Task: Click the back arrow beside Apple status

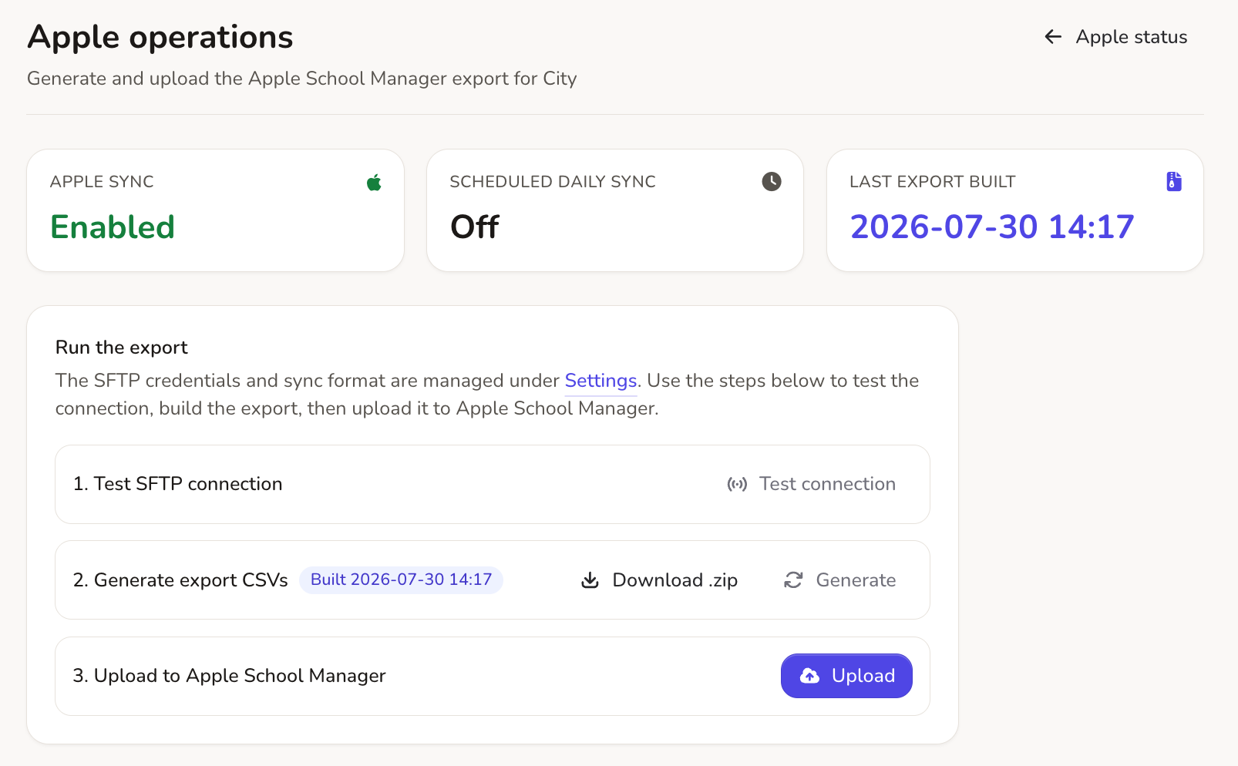Action: tap(1053, 37)
